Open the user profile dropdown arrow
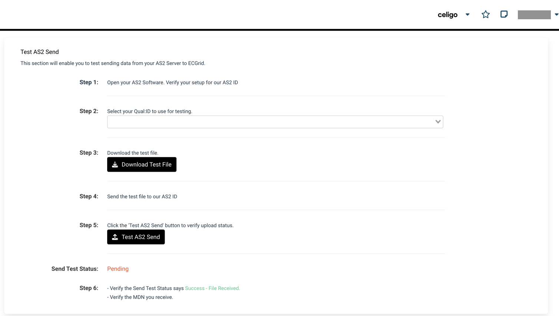 [556, 15]
